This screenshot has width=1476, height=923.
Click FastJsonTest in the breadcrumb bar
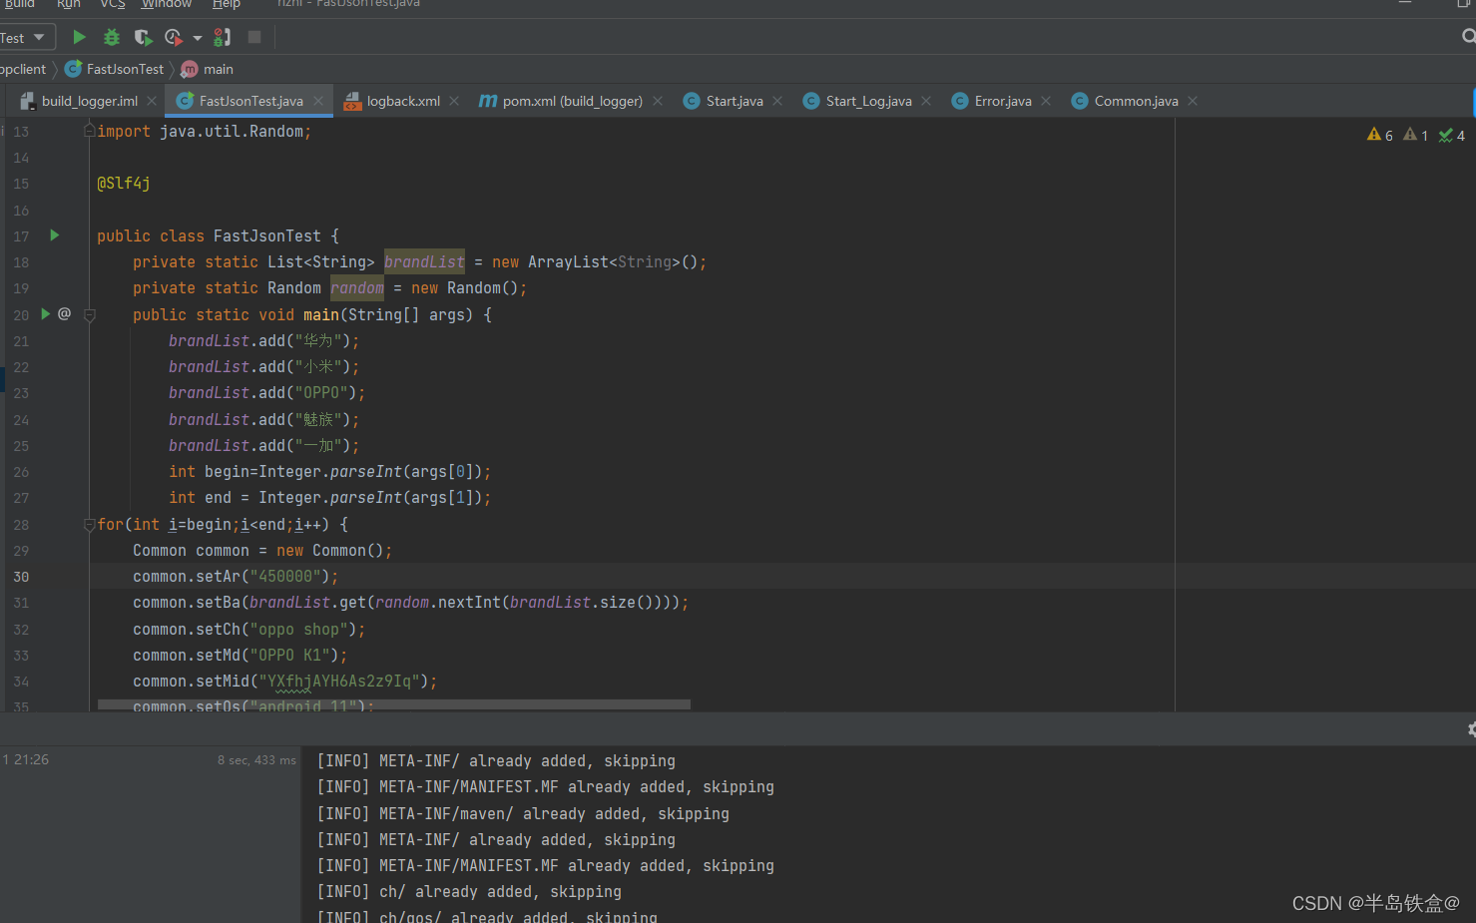(115, 69)
